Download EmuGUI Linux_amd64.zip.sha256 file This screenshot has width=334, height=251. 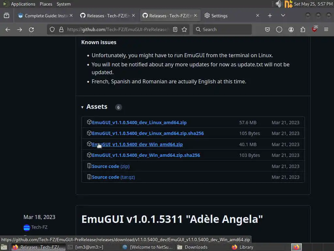[148, 133]
